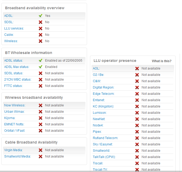
Task: Click the red X beside FTTC status
Action: click(41, 86)
